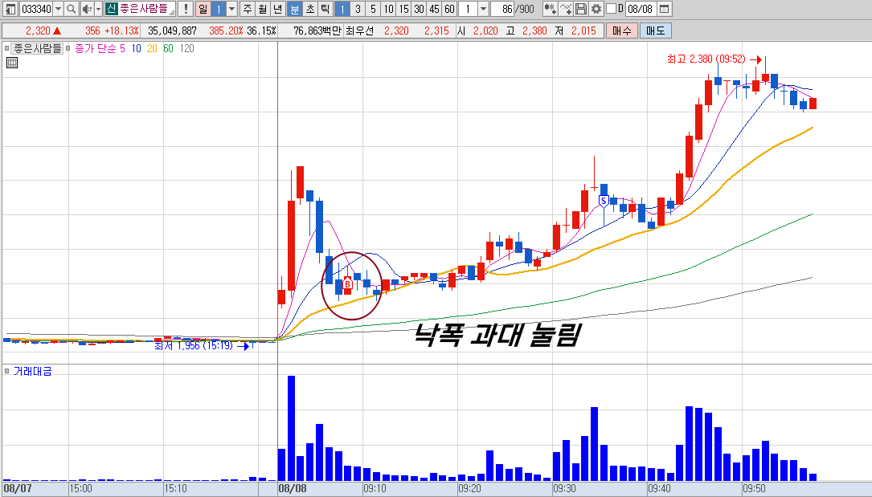Expand the custom interval dropdown after 60
The width and height of the screenshot is (872, 497).
(x=483, y=9)
